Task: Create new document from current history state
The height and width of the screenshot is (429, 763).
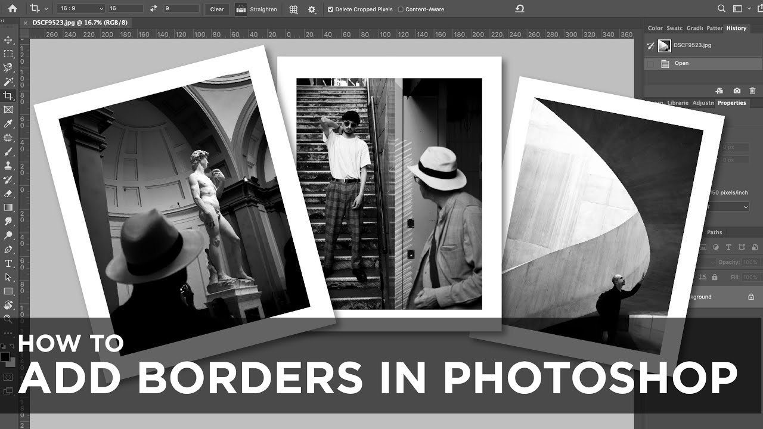Action: click(x=719, y=91)
